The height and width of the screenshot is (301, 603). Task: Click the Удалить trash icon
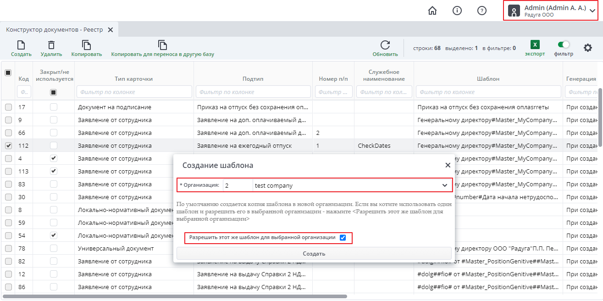pos(51,45)
